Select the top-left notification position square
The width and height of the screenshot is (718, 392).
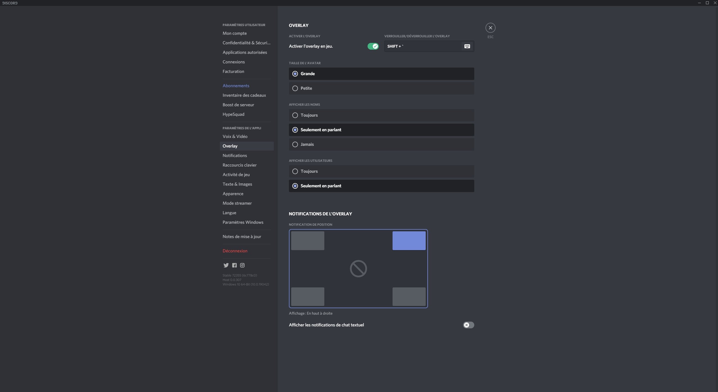tap(307, 240)
